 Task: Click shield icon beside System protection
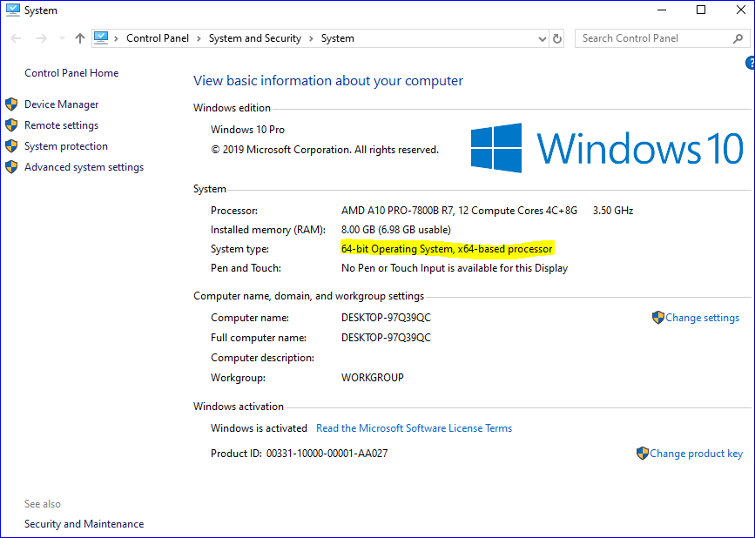click(x=11, y=145)
